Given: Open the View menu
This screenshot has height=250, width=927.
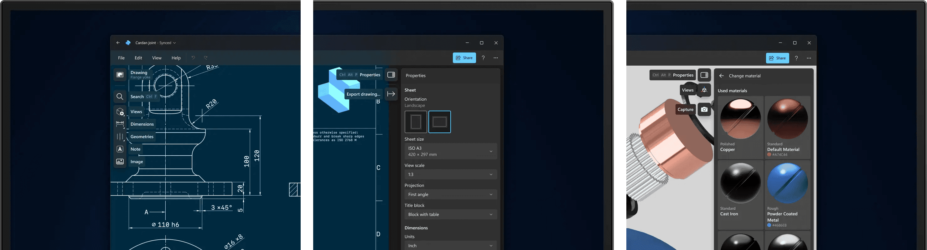Looking at the screenshot, I should click(x=157, y=58).
